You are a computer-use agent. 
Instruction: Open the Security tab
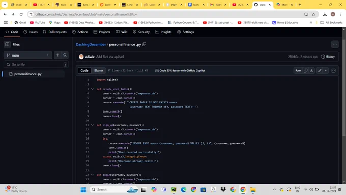pos(141,32)
